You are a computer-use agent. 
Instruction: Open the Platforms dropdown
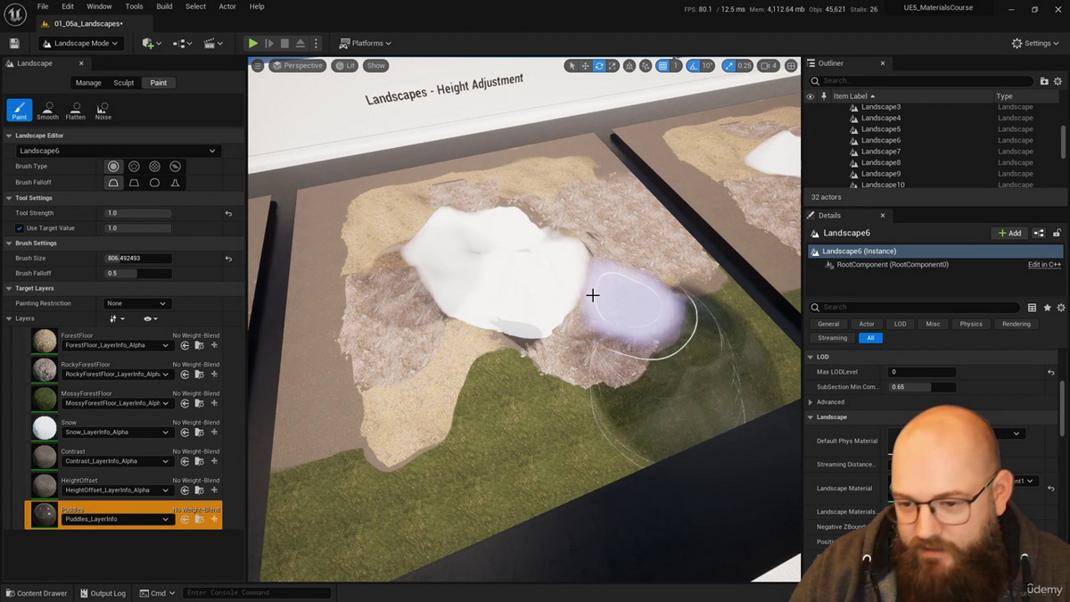(x=366, y=43)
